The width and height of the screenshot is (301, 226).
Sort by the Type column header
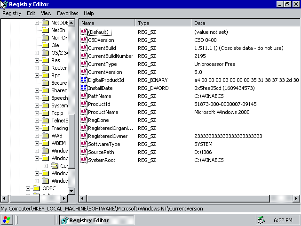click(163, 23)
